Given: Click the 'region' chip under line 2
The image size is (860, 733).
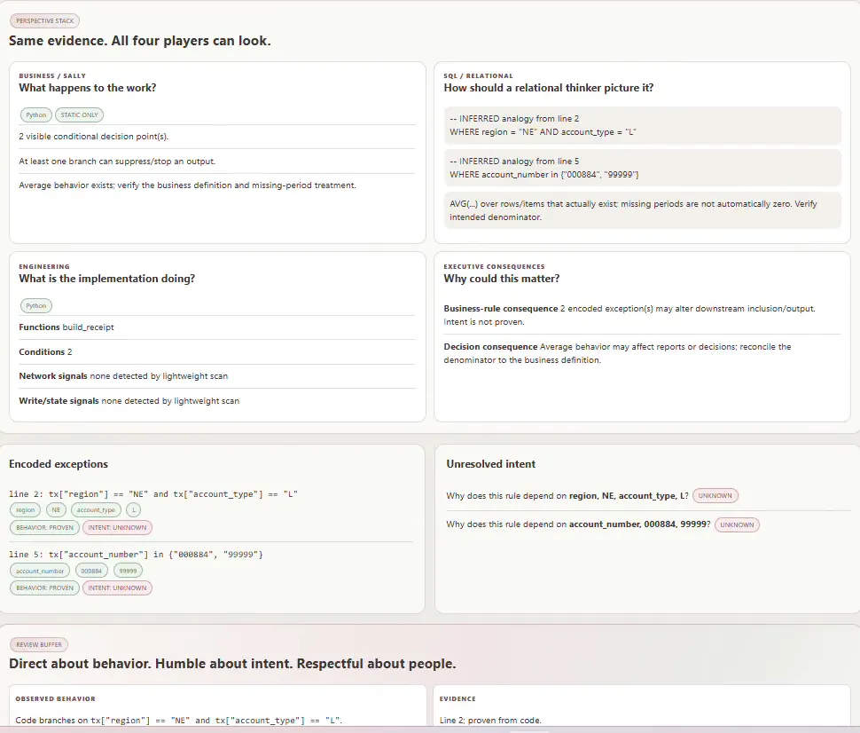Looking at the screenshot, I should click(25, 510).
